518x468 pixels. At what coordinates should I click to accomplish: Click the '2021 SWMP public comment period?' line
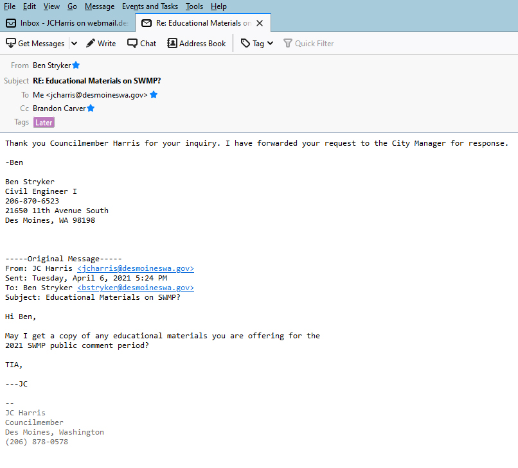[x=77, y=345]
